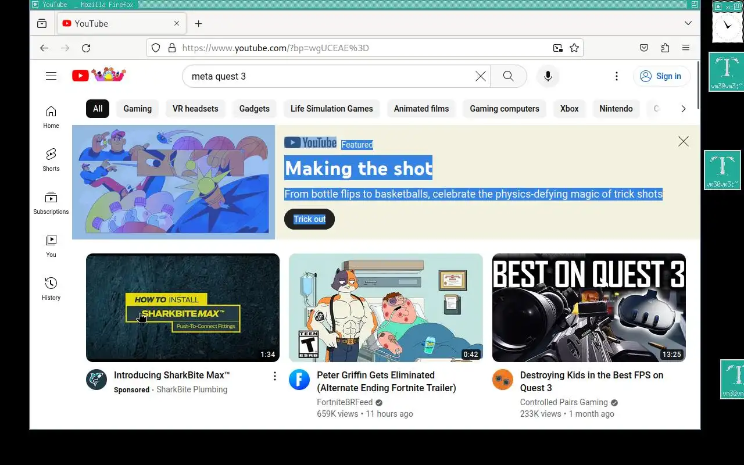
Task: Reload the page in Firefox
Action: [86, 48]
